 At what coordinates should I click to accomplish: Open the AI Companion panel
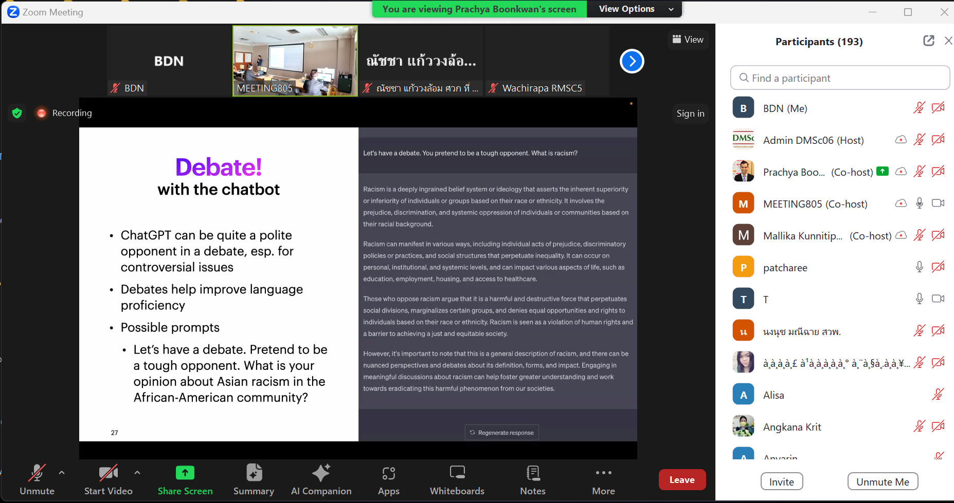pos(321,479)
